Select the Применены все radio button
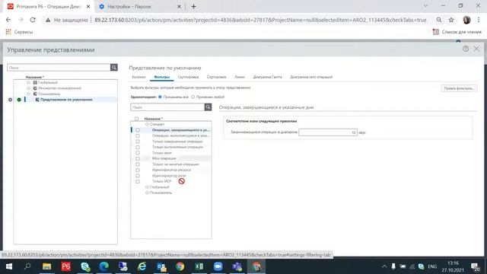The height and width of the screenshot is (274, 487). click(x=161, y=97)
